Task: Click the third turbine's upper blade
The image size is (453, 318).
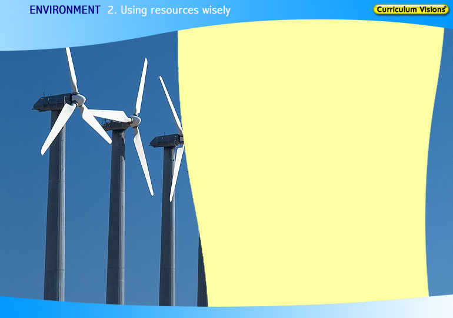Action: point(170,103)
